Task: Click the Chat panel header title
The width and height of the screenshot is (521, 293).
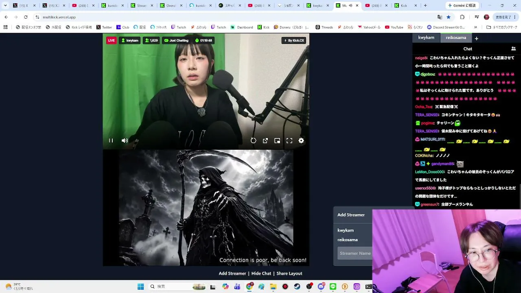Action: 468,48
